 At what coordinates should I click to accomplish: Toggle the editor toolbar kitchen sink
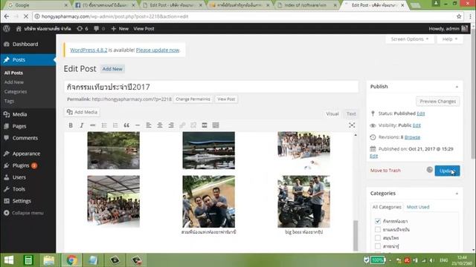tap(216, 125)
